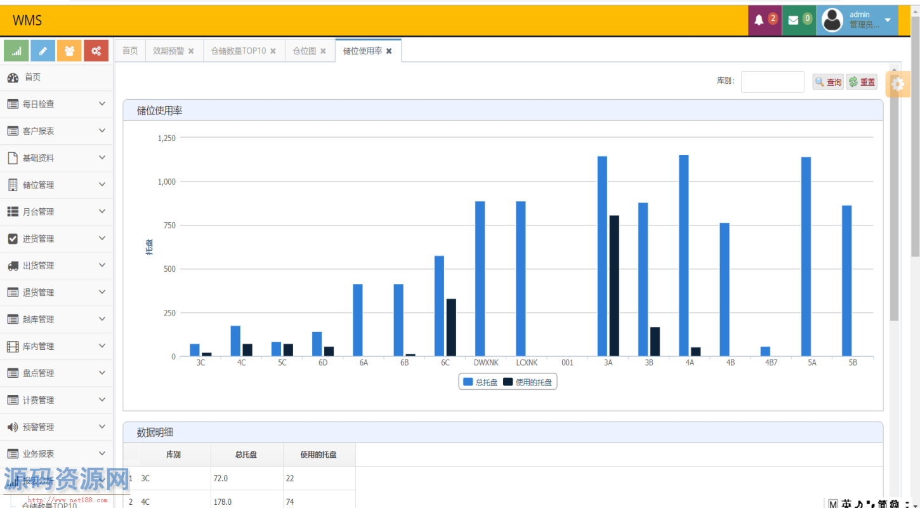Close the 仓储数量TOP10 tab

click(x=273, y=51)
